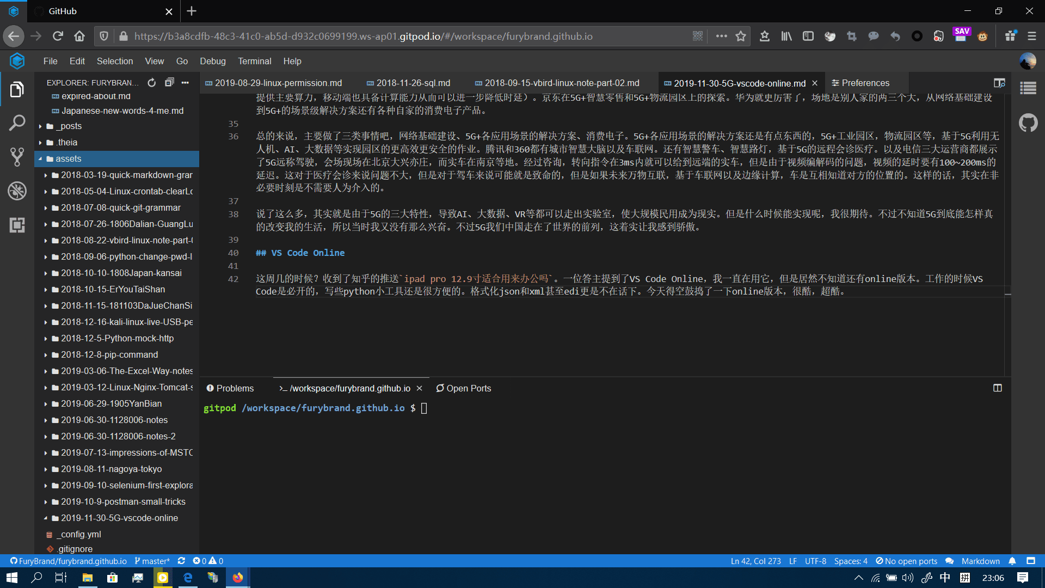
Task: Switch to the 2018-11-26-sql.md tab
Action: 413,83
